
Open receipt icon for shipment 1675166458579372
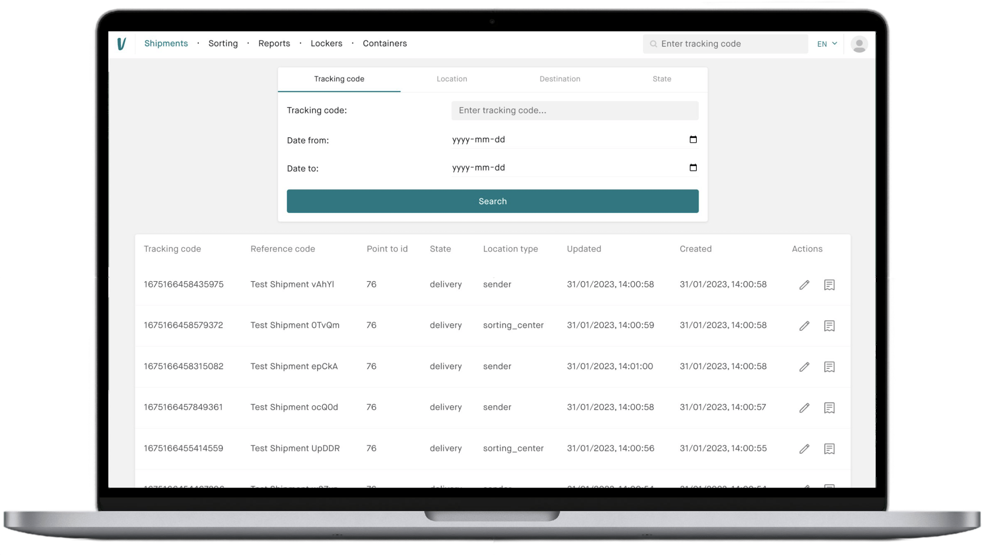[829, 326]
